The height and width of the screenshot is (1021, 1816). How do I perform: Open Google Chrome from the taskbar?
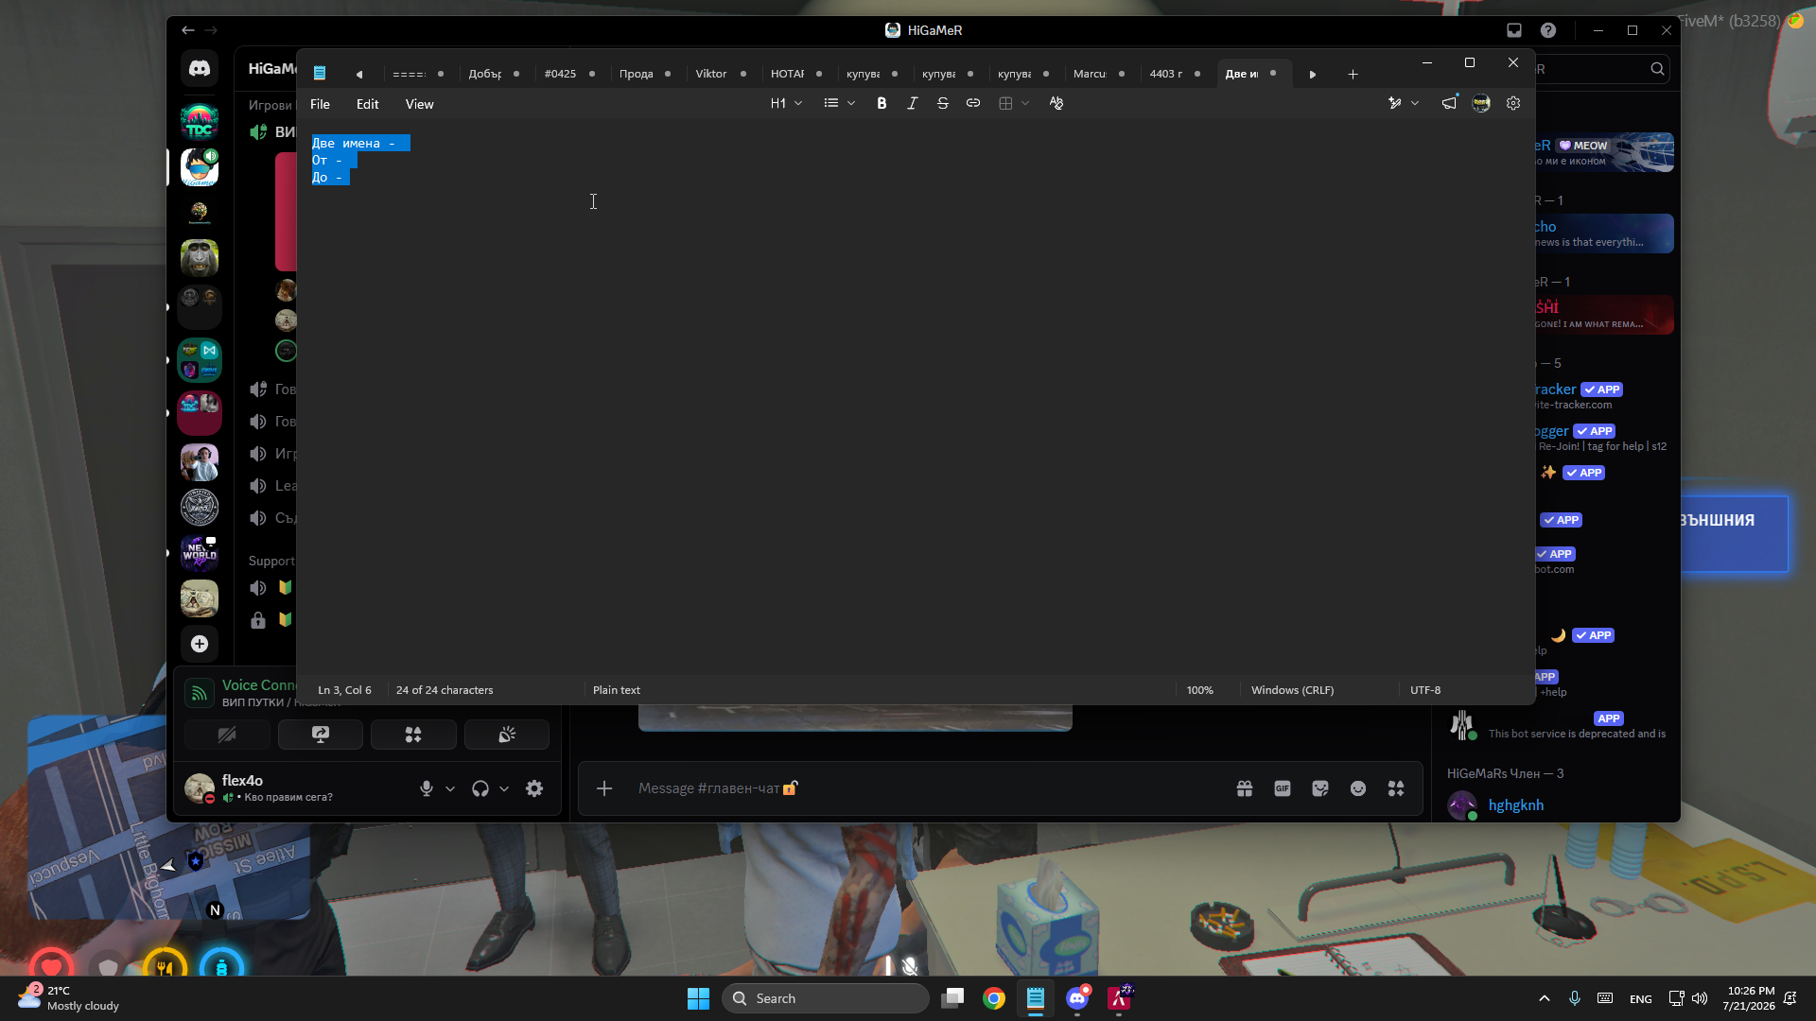tap(994, 998)
